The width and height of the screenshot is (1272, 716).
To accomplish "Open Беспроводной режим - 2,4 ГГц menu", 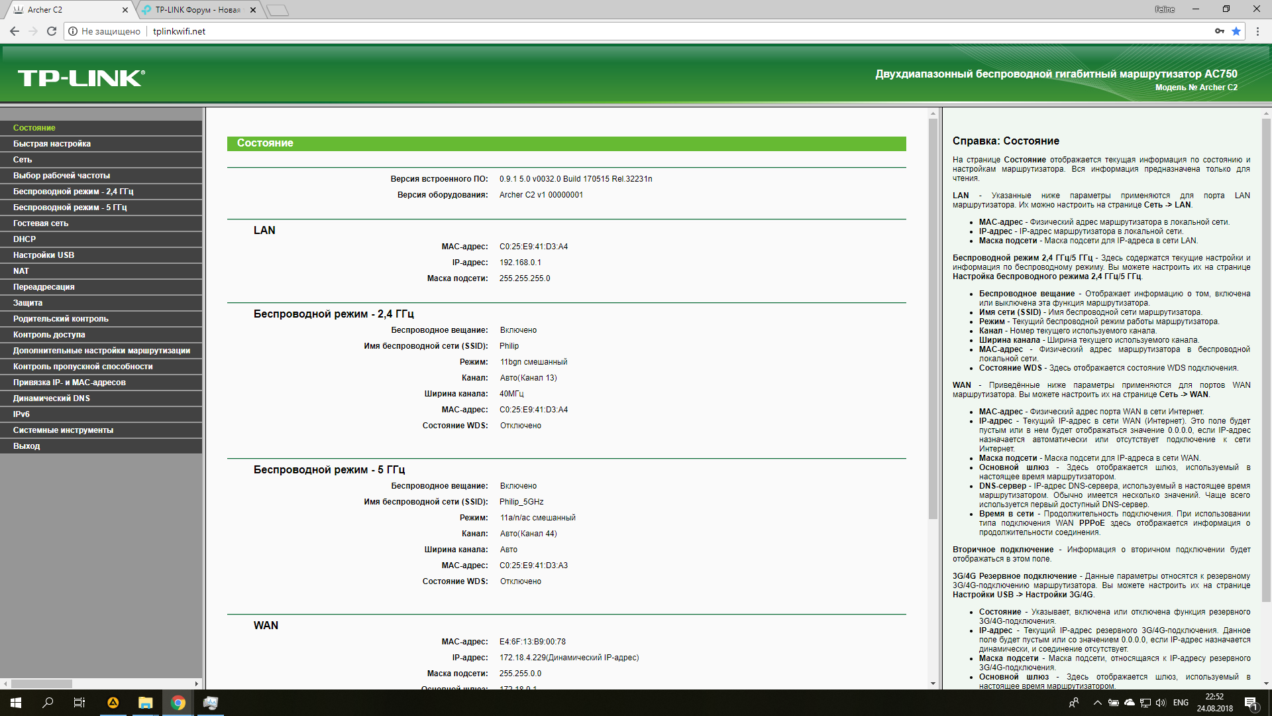I will [x=101, y=192].
